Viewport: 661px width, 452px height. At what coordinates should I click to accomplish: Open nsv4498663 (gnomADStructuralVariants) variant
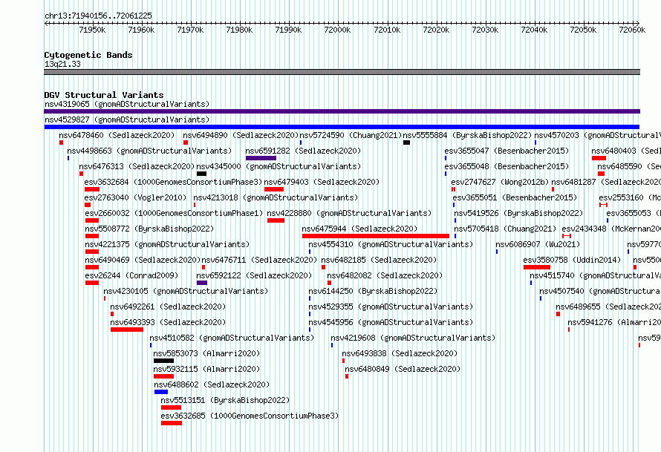(x=149, y=151)
